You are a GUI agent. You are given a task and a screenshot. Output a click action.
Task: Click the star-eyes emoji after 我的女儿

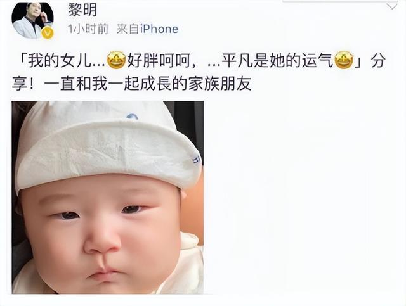coord(117,60)
